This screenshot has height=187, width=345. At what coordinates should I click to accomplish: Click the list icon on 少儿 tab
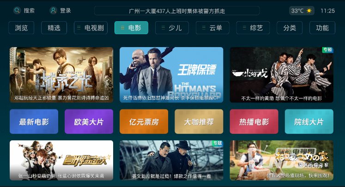click(163, 28)
